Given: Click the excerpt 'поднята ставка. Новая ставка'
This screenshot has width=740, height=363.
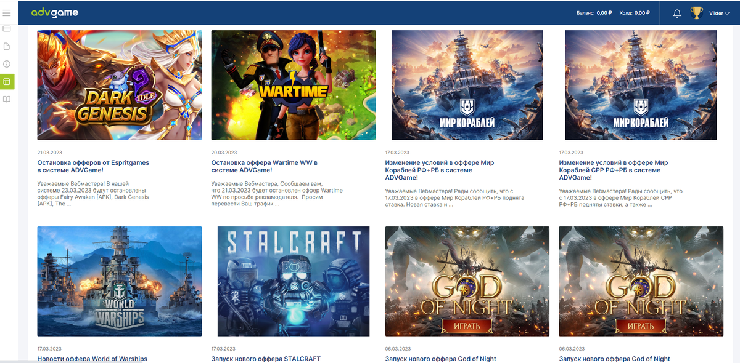Looking at the screenshot, I should 454,197.
